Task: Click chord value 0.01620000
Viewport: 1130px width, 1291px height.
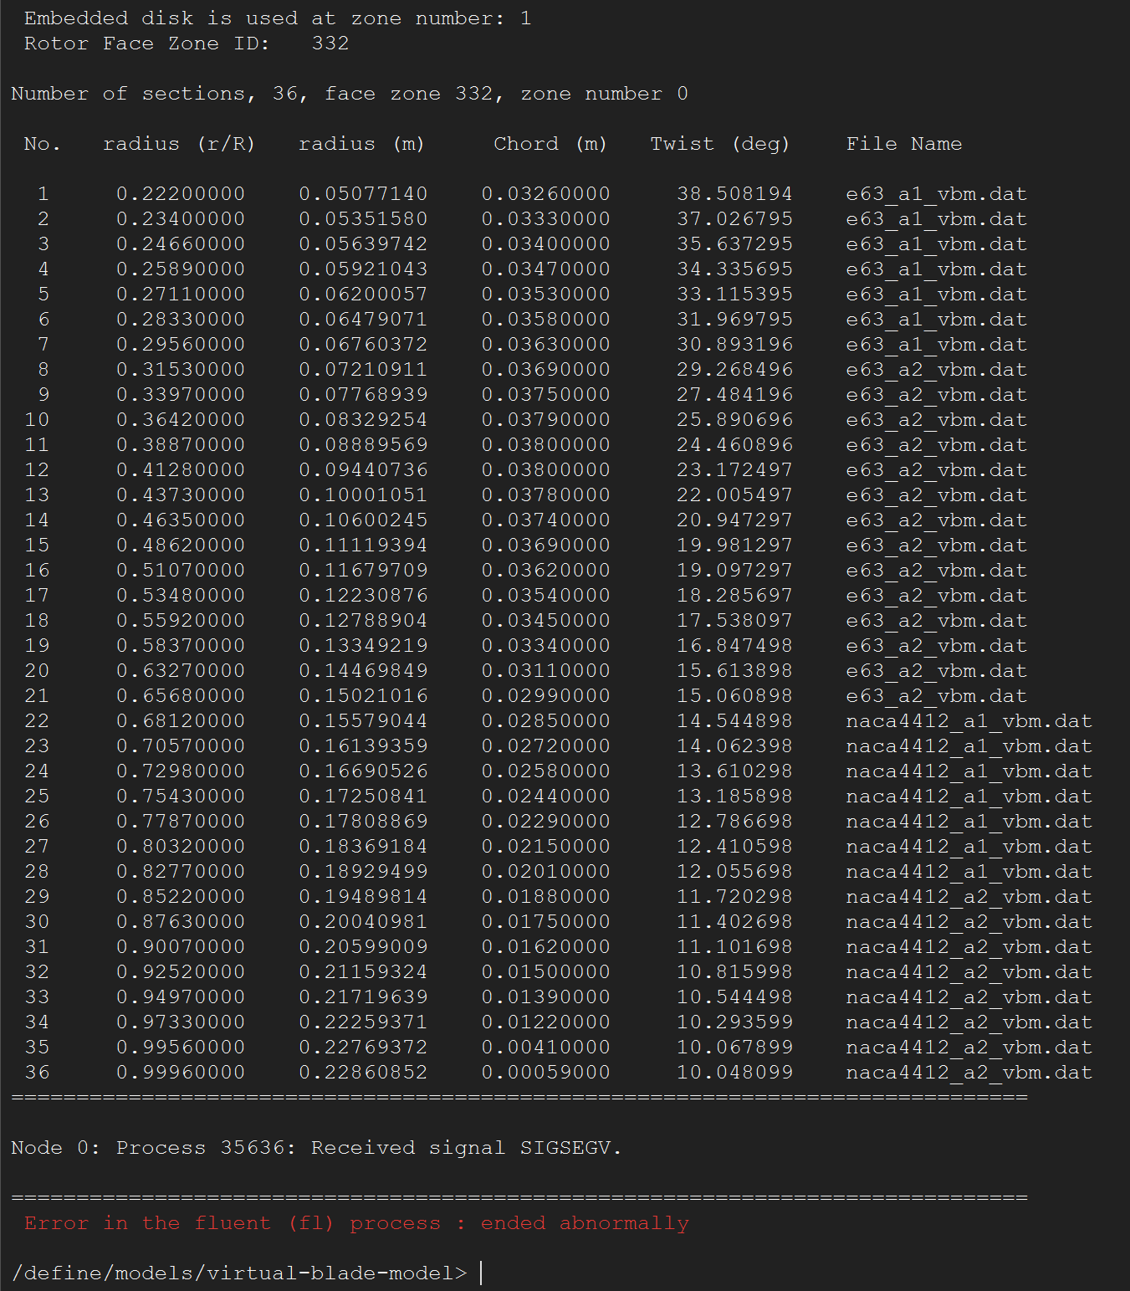Action: coord(545,947)
